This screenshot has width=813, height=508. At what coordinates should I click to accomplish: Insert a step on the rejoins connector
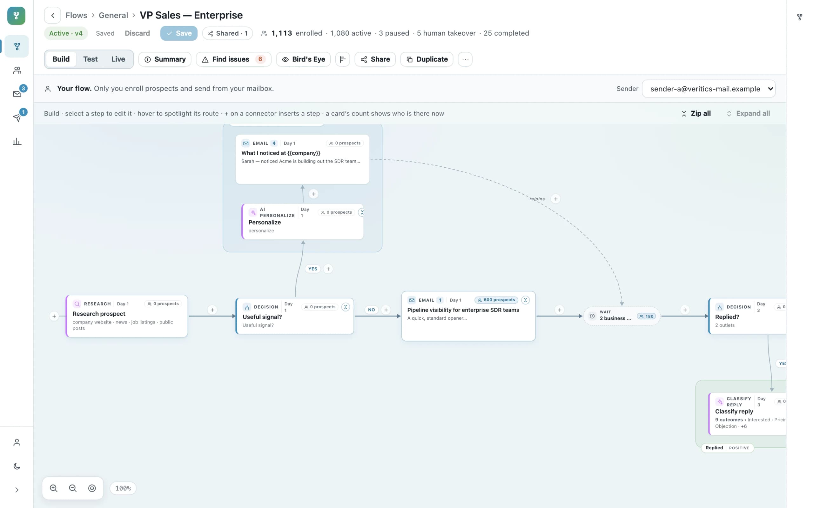coord(556,199)
